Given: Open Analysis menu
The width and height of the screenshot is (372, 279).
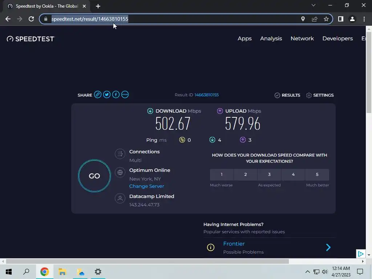Looking at the screenshot, I should coord(271,39).
